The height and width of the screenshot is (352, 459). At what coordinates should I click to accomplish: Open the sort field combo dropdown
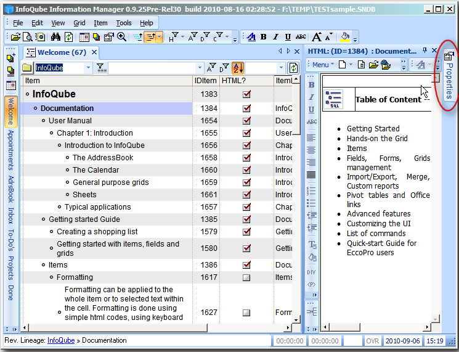[x=281, y=68]
